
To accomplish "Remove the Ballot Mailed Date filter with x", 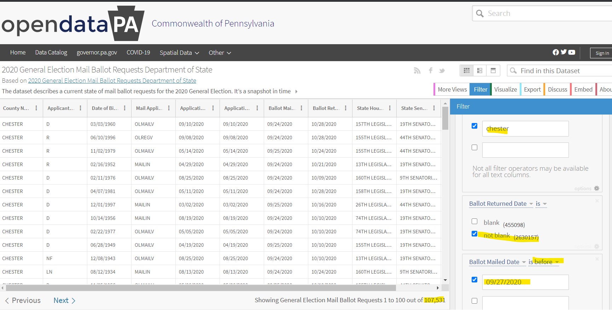I will (597, 259).
